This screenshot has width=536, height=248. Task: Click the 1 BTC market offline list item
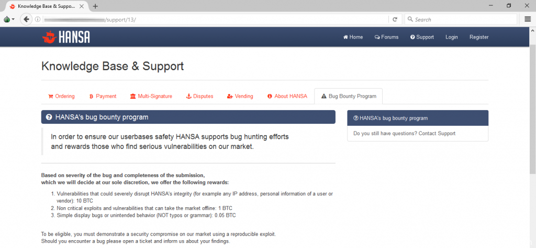point(144,208)
